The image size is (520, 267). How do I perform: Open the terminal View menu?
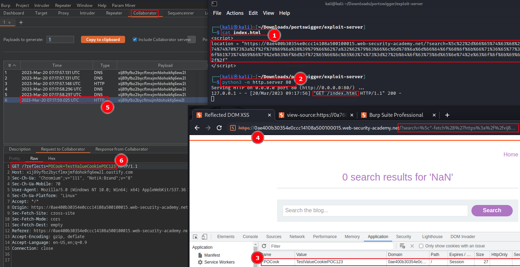click(268, 13)
